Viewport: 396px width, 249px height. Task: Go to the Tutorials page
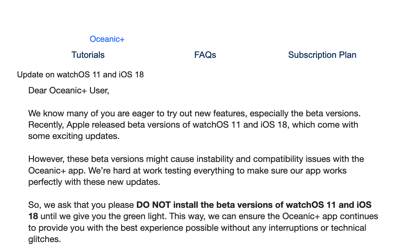[x=88, y=55]
